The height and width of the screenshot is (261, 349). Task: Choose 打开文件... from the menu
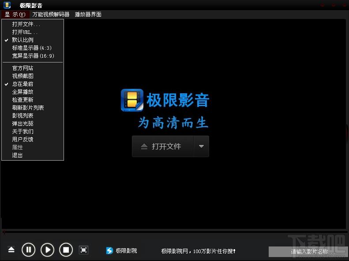pos(33,24)
